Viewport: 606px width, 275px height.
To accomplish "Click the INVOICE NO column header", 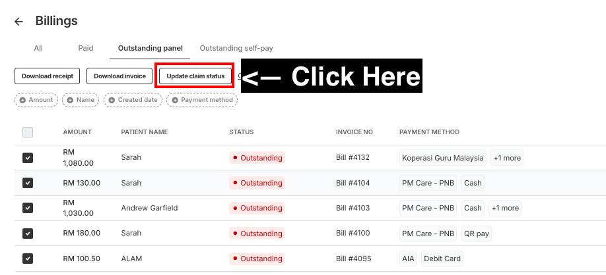I will 354,132.
